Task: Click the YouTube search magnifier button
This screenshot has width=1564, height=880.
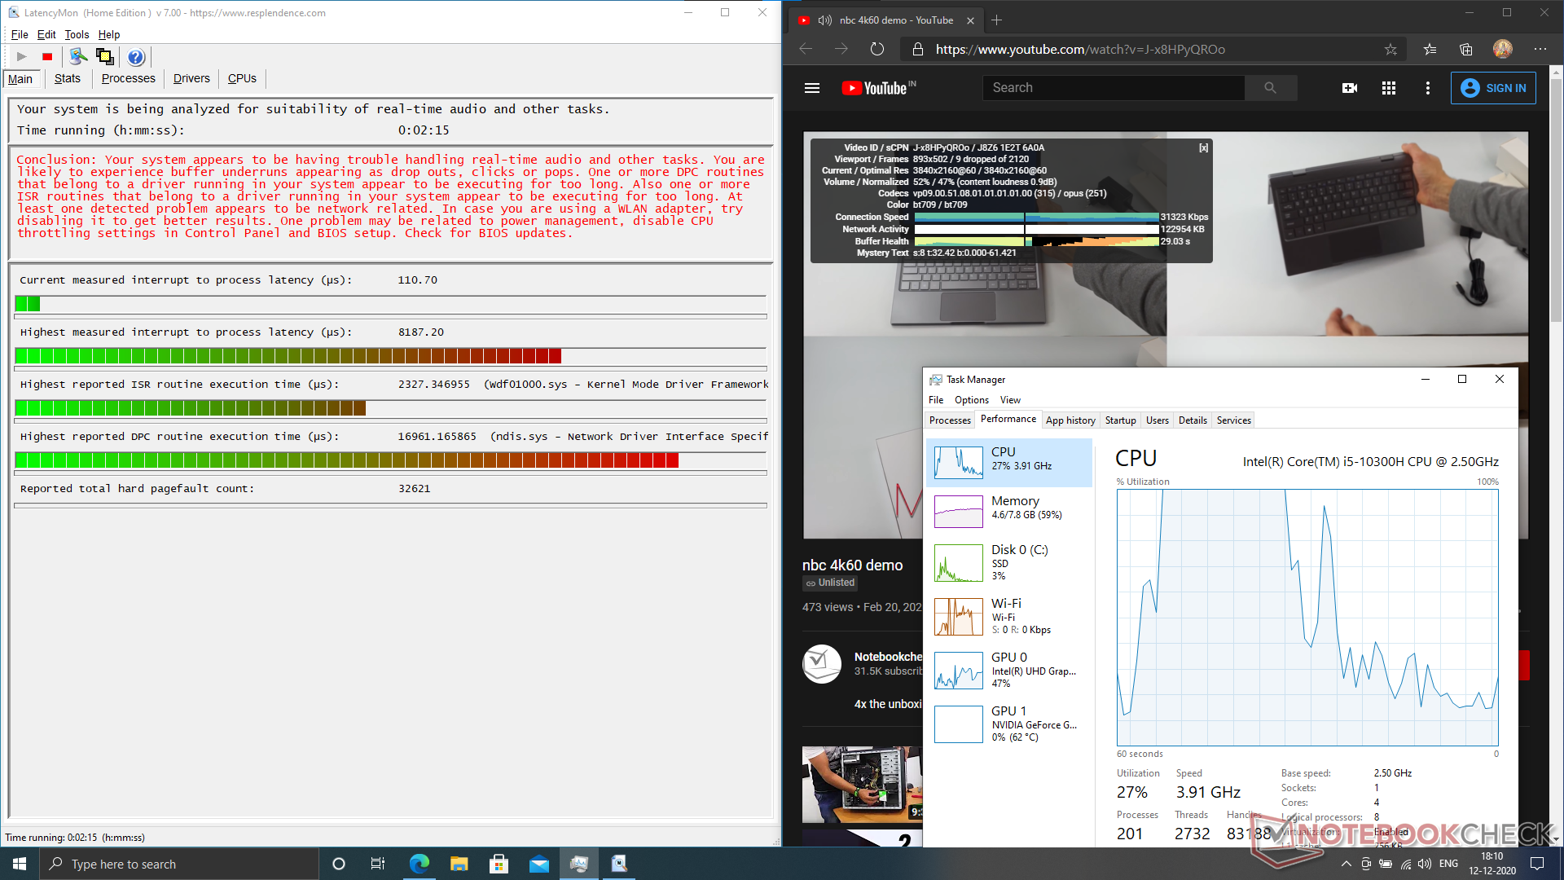Action: pos(1270,88)
